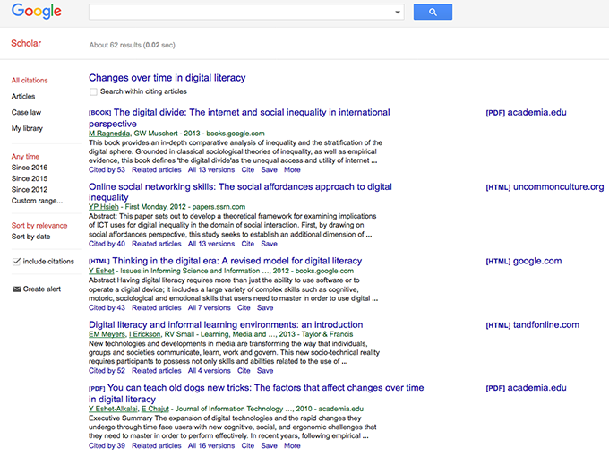Select Articles in sidebar
This screenshot has height=457, width=609.
[23, 96]
